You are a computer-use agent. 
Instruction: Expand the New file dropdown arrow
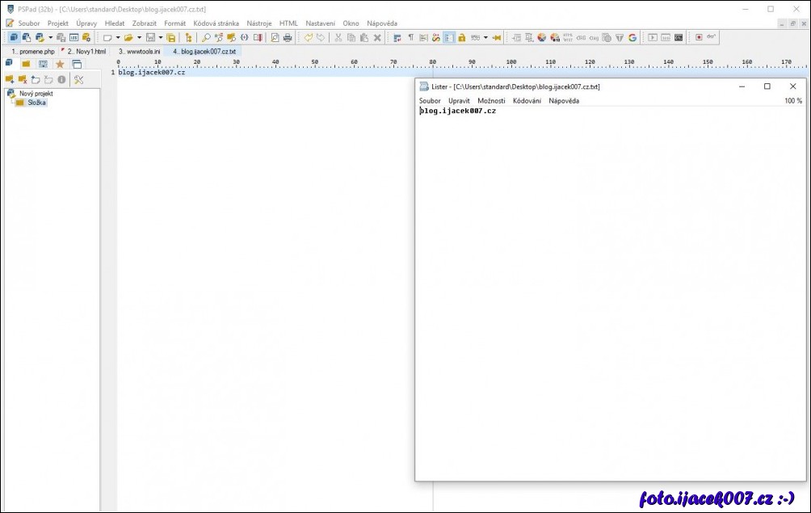click(x=117, y=38)
